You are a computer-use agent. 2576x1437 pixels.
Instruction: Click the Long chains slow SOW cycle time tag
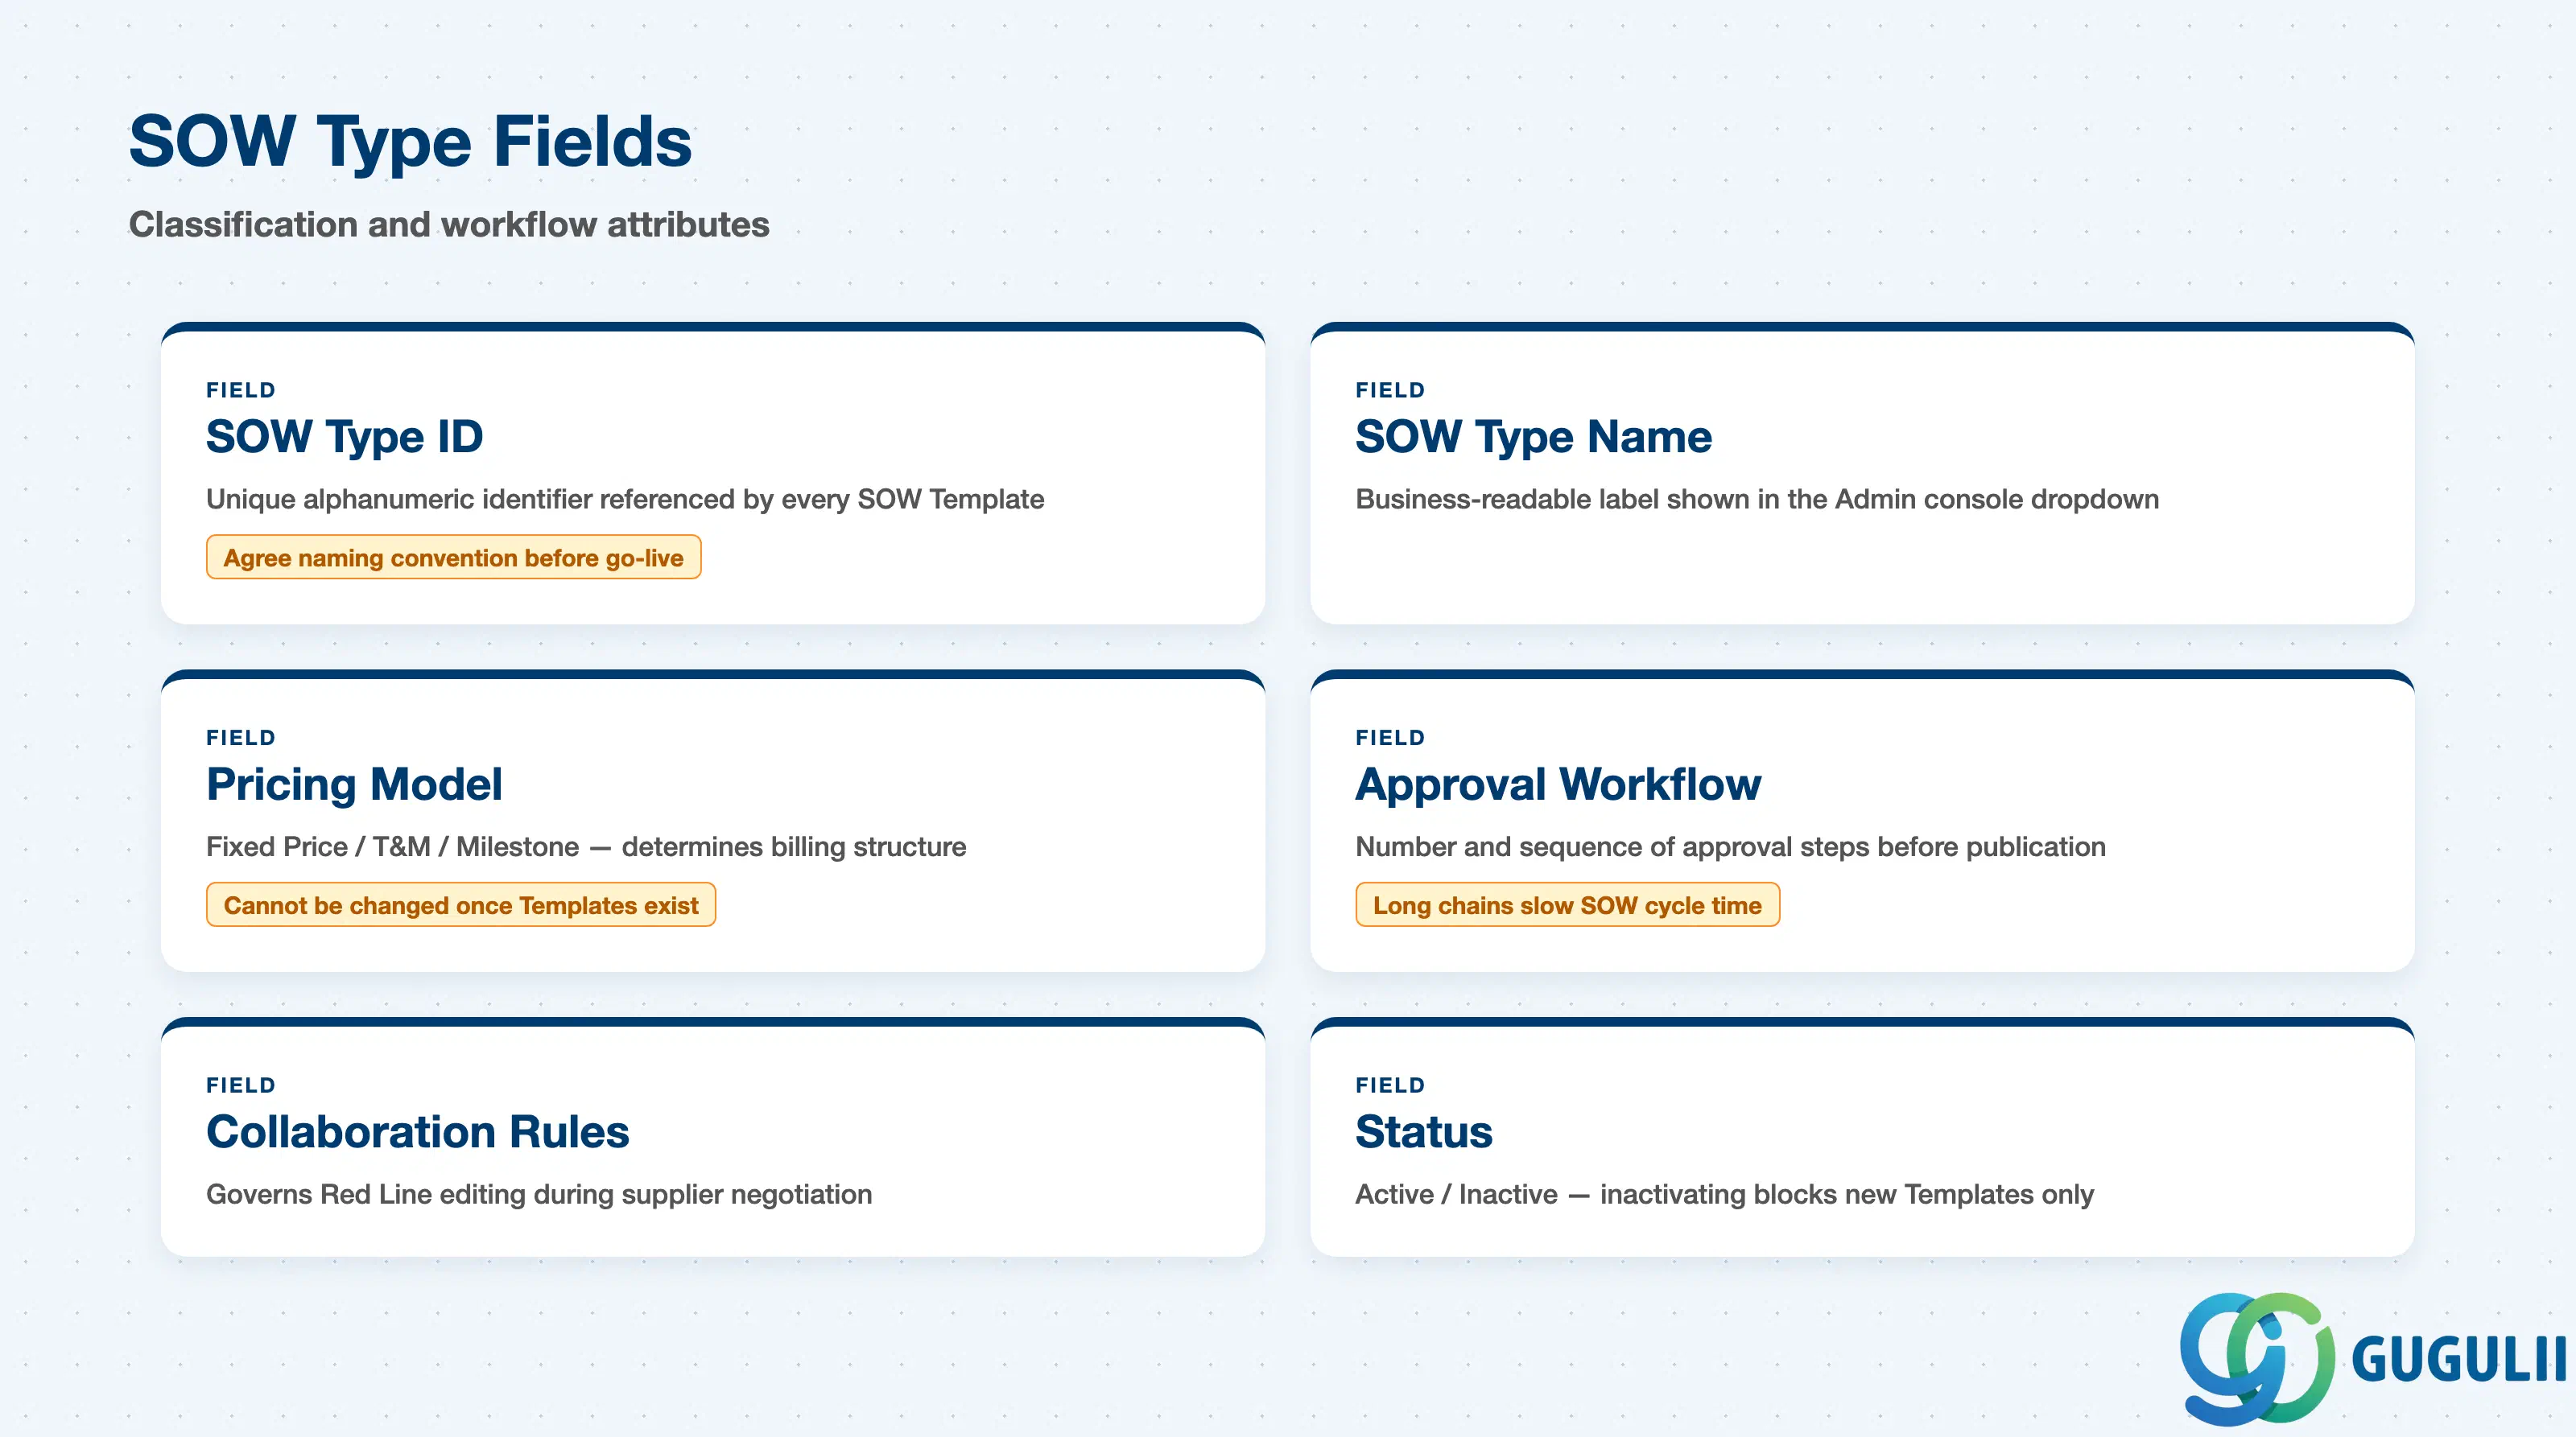pyautogui.click(x=1567, y=905)
